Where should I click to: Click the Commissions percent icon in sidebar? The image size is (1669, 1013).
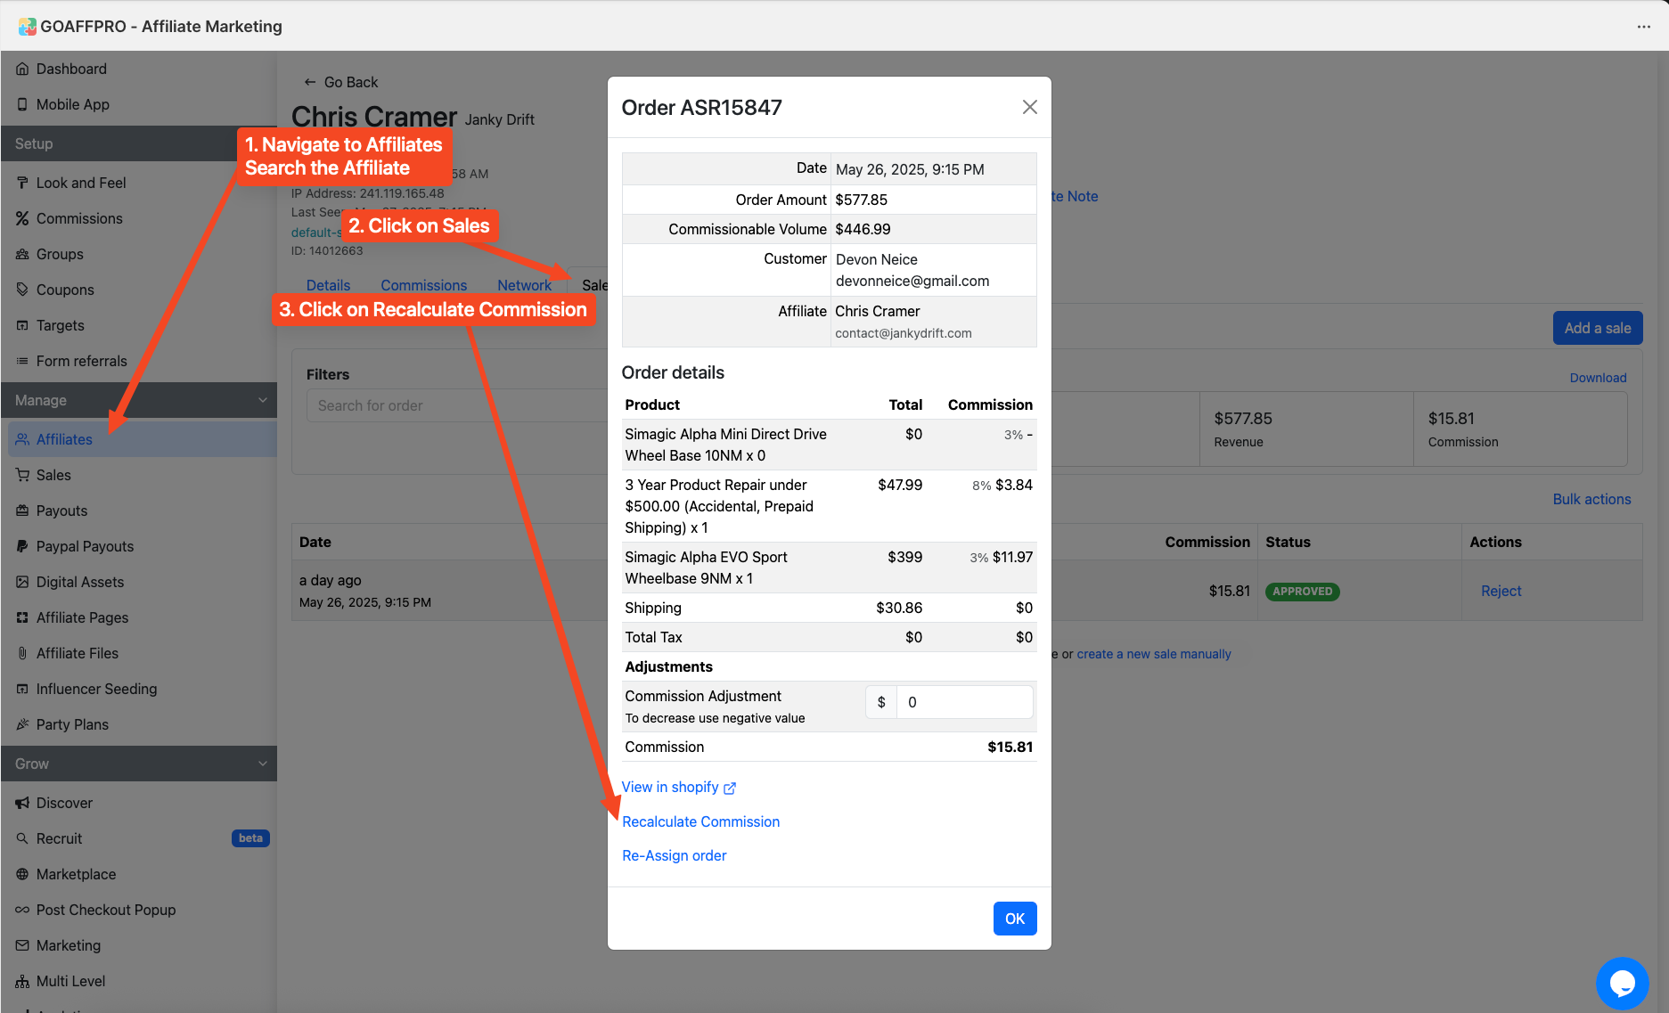[22, 218]
